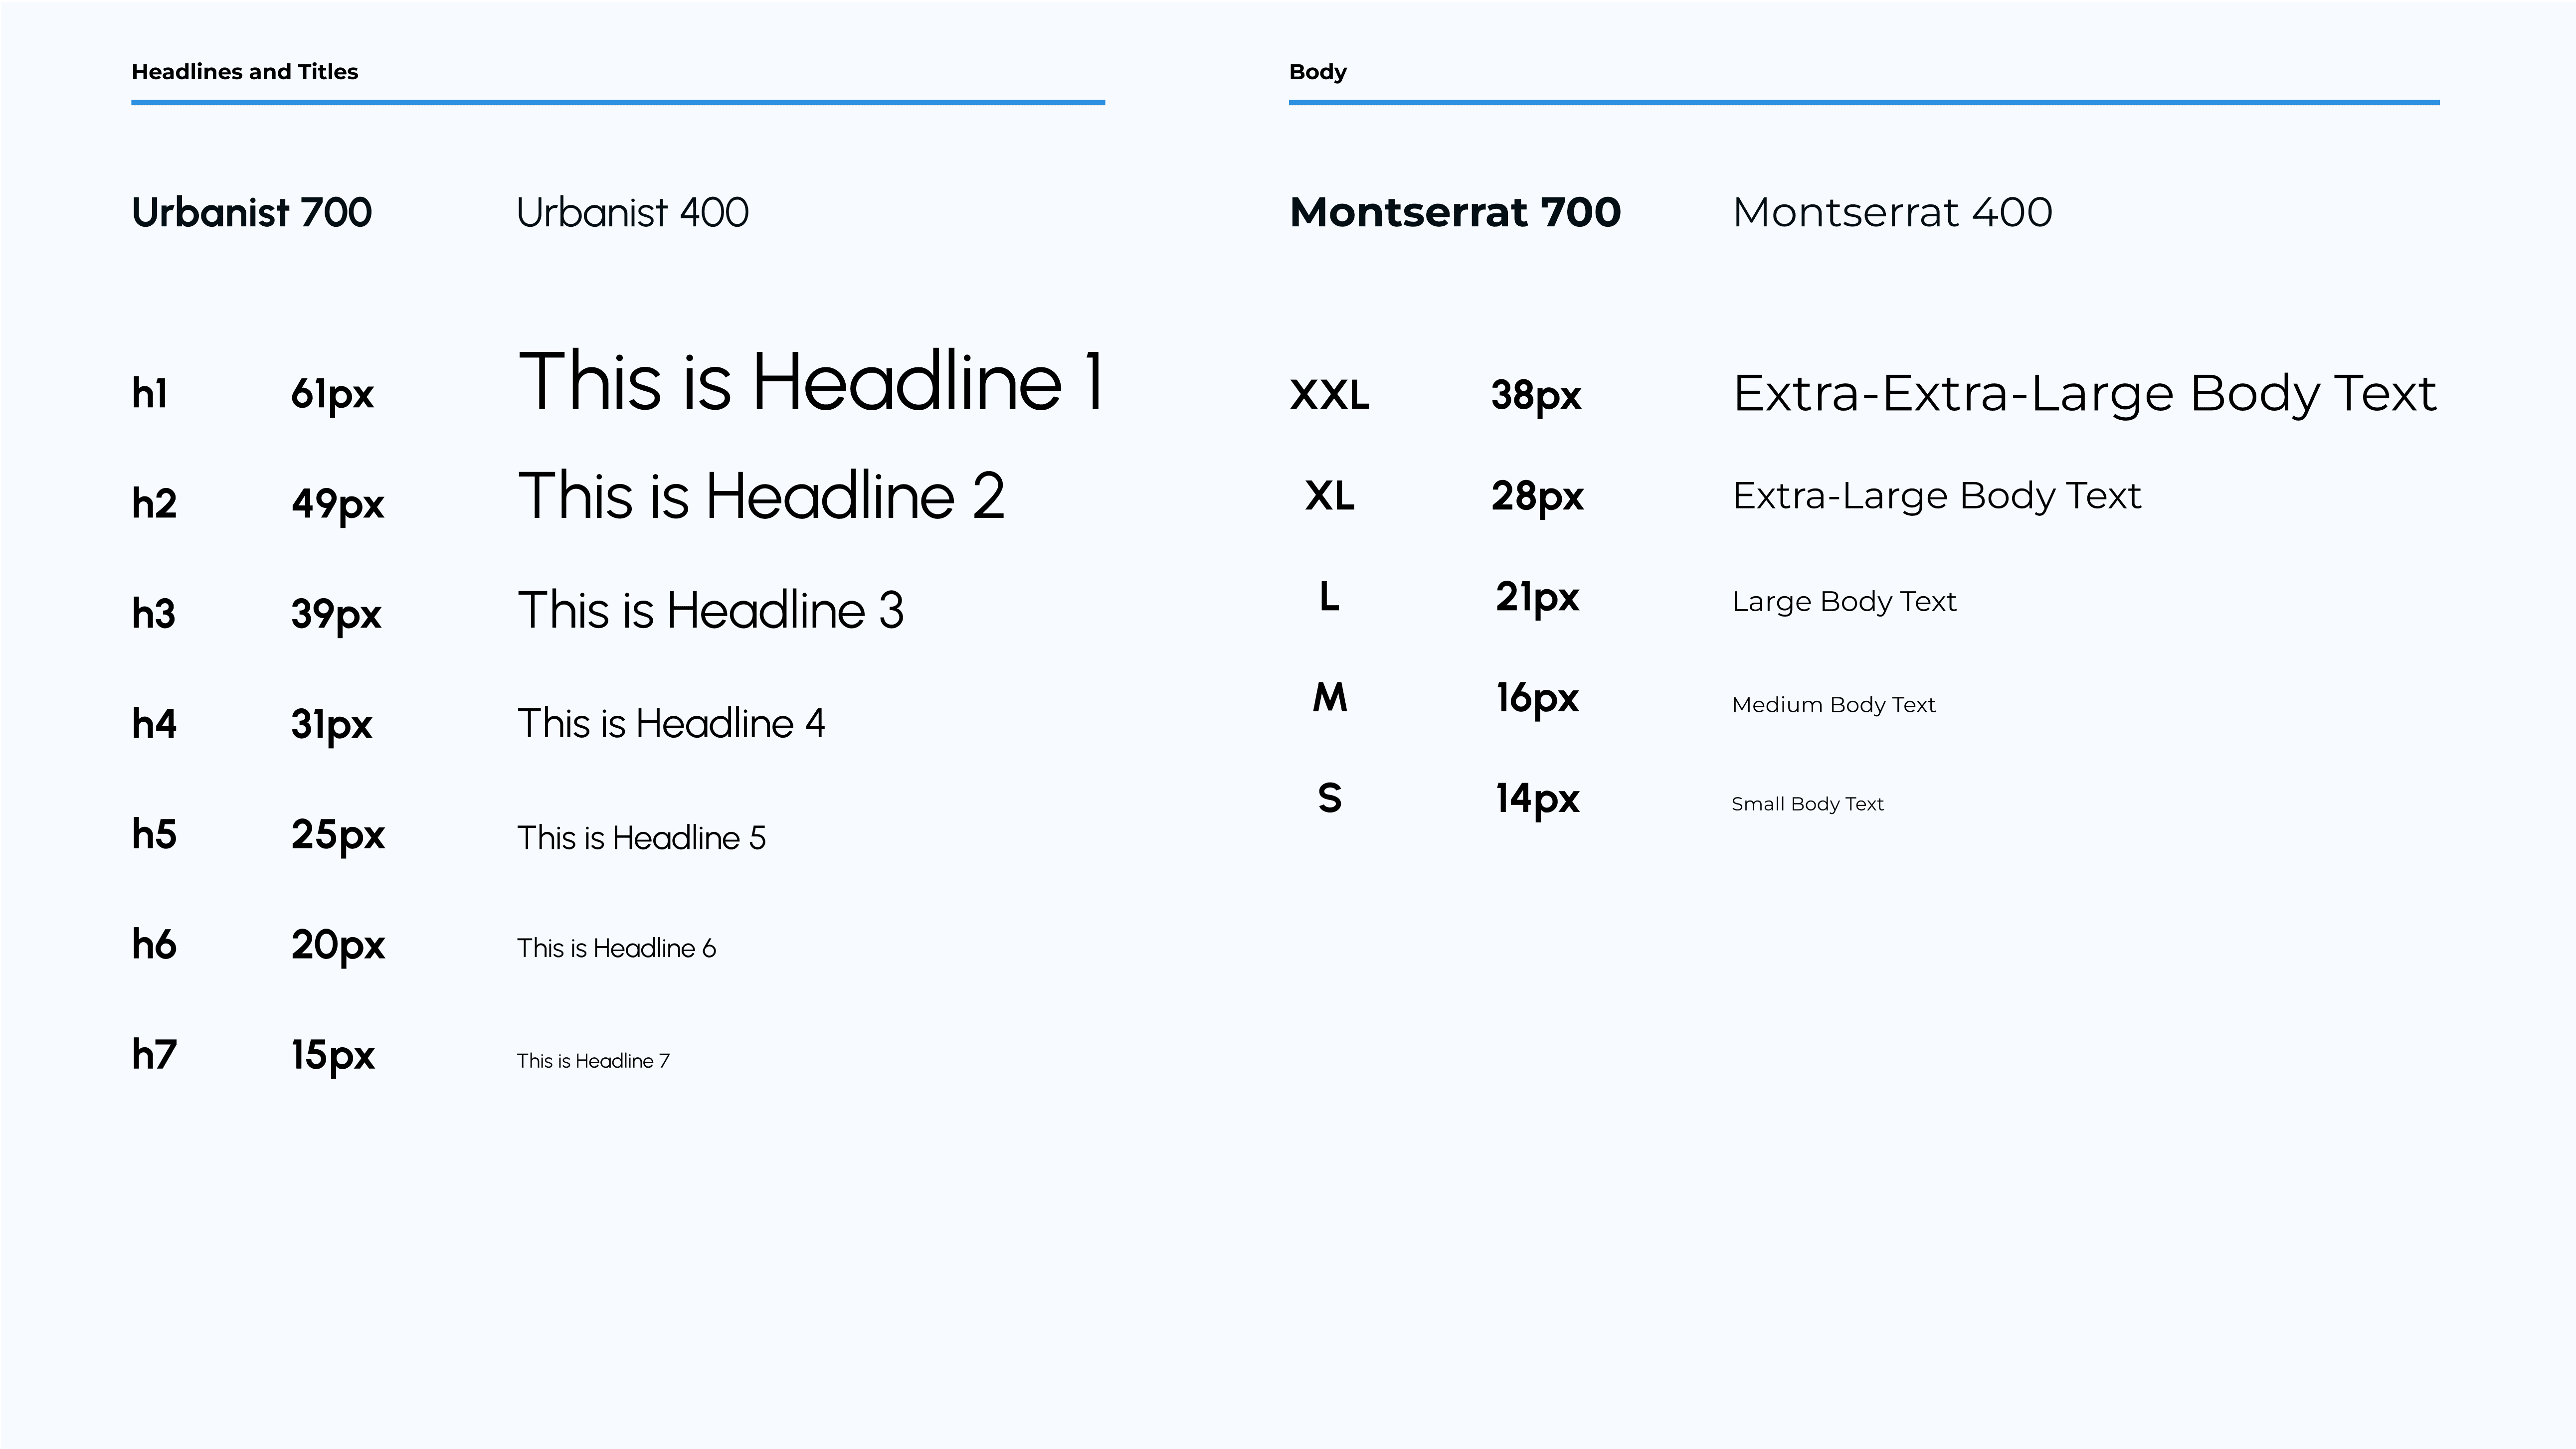Select the 'This is Headline 5' text
The image size is (2576, 1449).
[x=641, y=837]
